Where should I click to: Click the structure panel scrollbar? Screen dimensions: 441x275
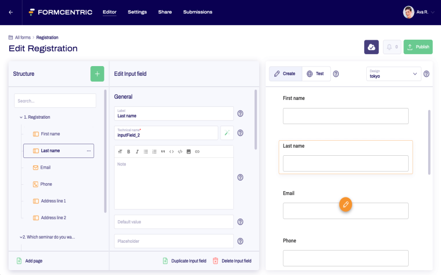(x=105, y=151)
